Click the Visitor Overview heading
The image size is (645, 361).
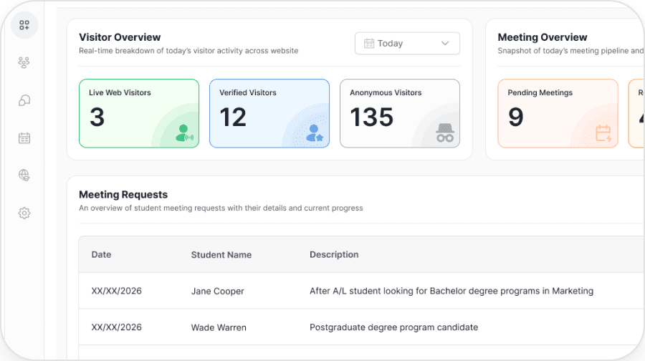(x=120, y=37)
